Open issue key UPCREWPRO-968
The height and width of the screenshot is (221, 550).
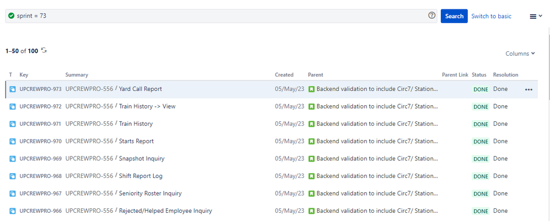click(40, 176)
